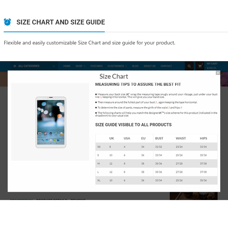
Task: Select the XS row in size table
Action: (x=156, y=147)
